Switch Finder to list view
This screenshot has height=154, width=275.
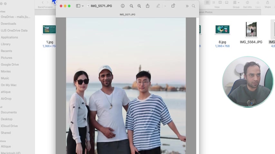pyautogui.click(x=213, y=3)
